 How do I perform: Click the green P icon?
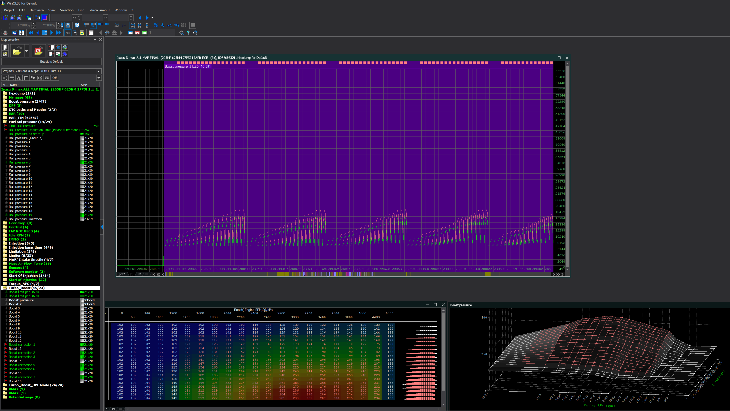(x=144, y=33)
